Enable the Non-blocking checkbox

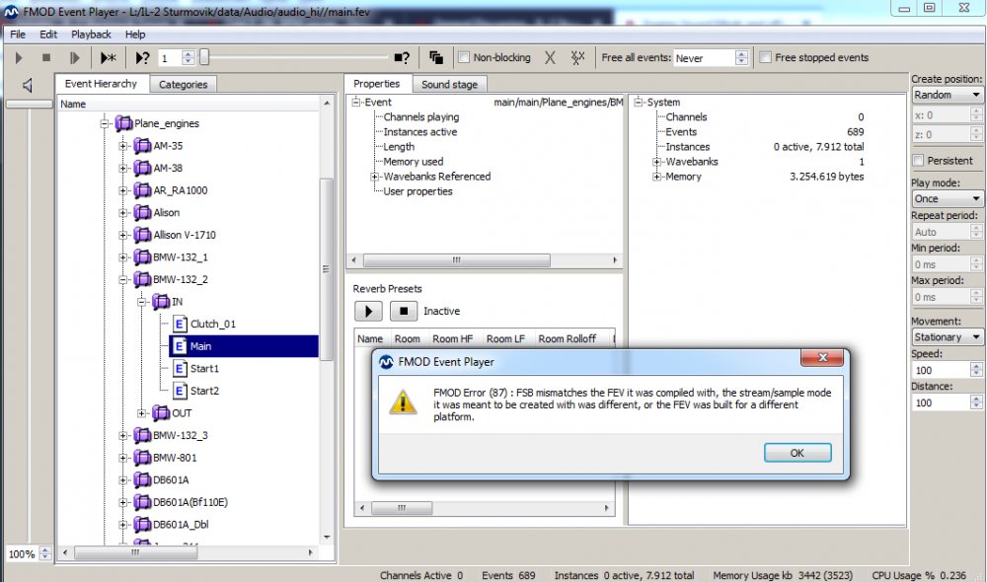pos(464,57)
